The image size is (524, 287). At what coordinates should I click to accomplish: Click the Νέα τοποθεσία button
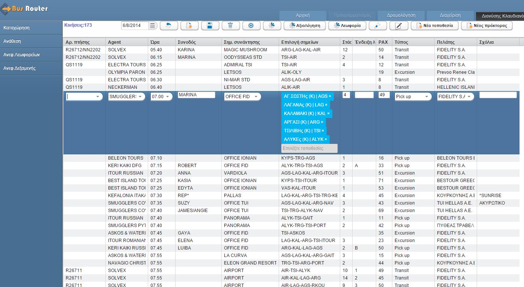pos(434,25)
